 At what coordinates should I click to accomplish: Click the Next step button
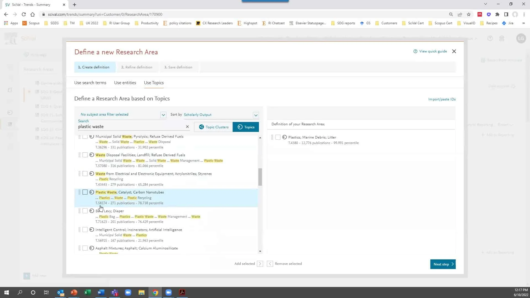(442, 264)
